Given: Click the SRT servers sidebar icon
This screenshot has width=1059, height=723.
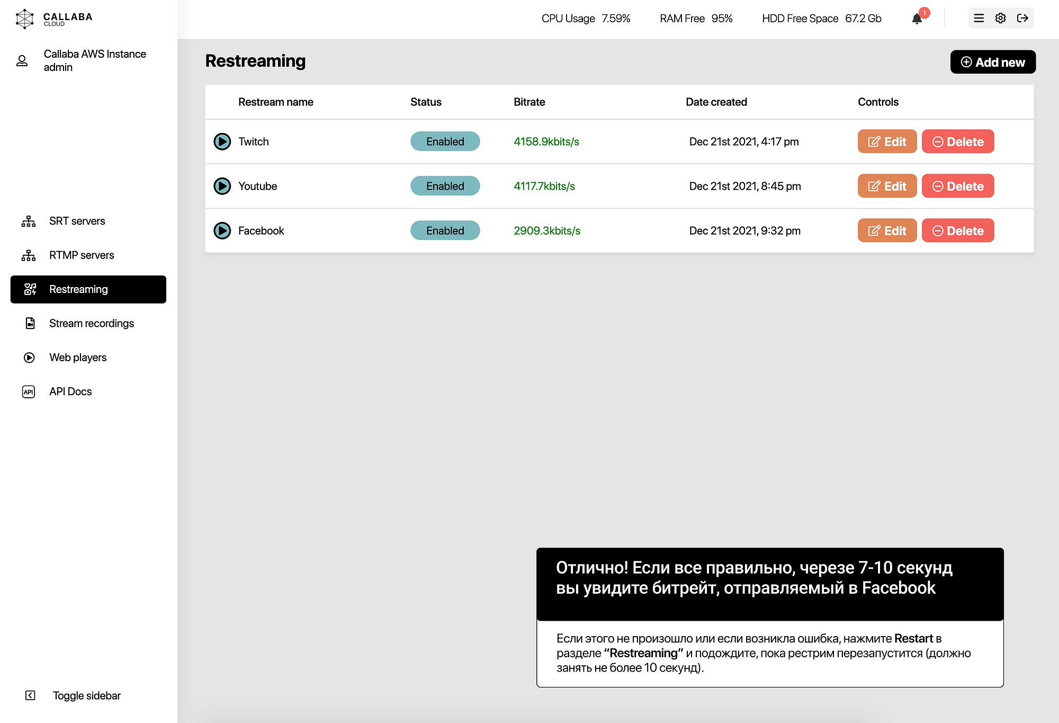Looking at the screenshot, I should (29, 221).
